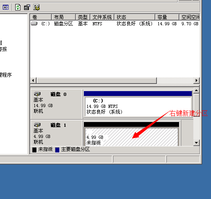The width and height of the screenshot is (211, 199).
Task: Click the 卷 column header
Action: [x=41, y=17]
